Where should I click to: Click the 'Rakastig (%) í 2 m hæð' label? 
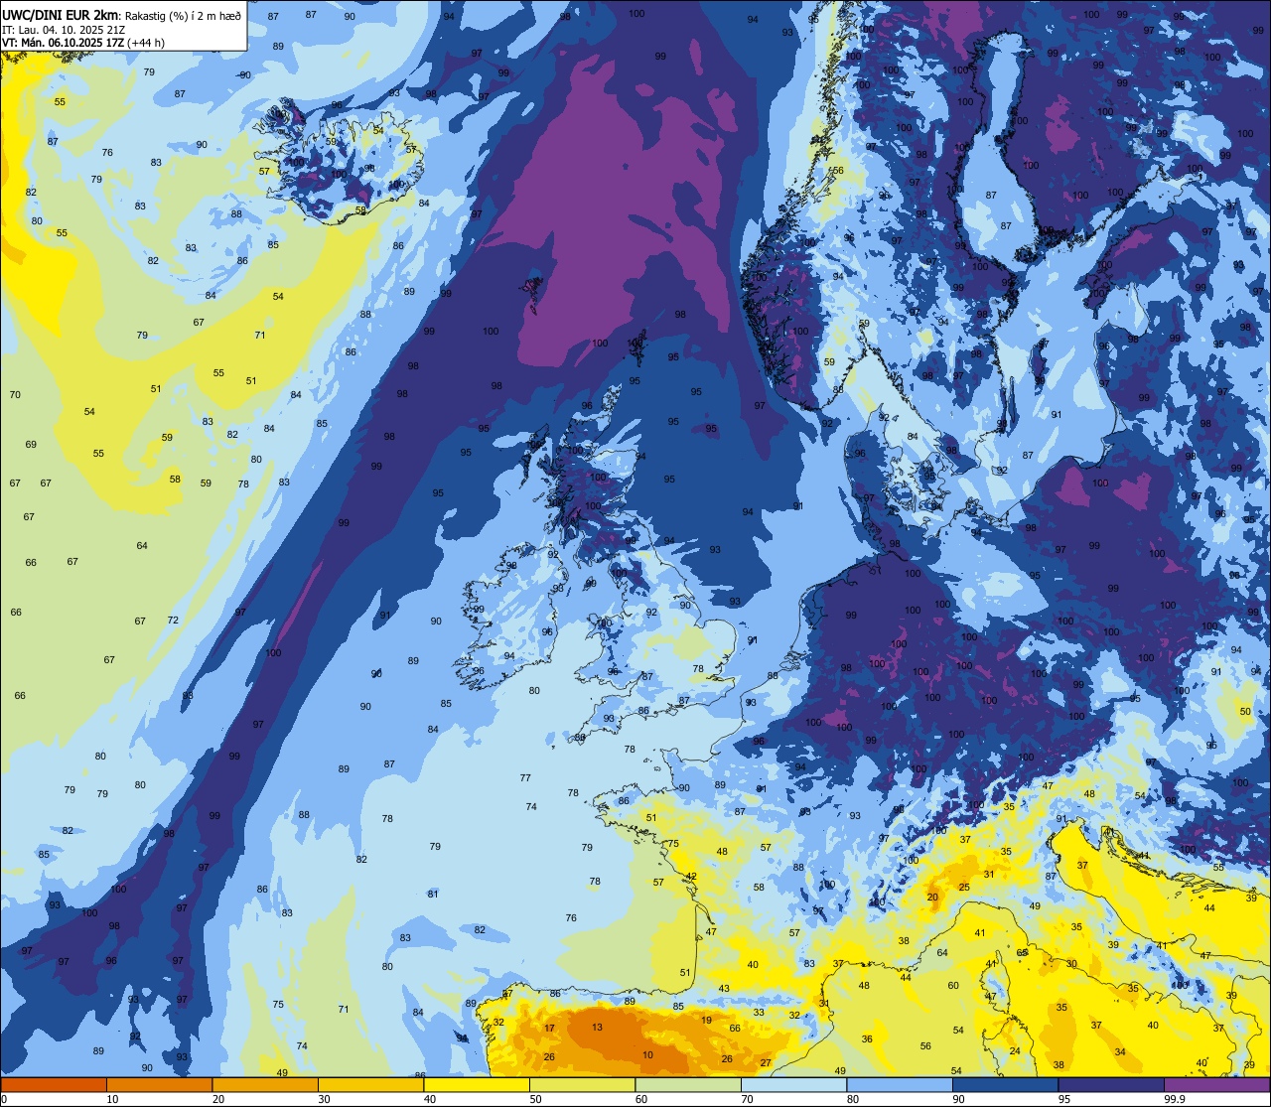coord(182,15)
